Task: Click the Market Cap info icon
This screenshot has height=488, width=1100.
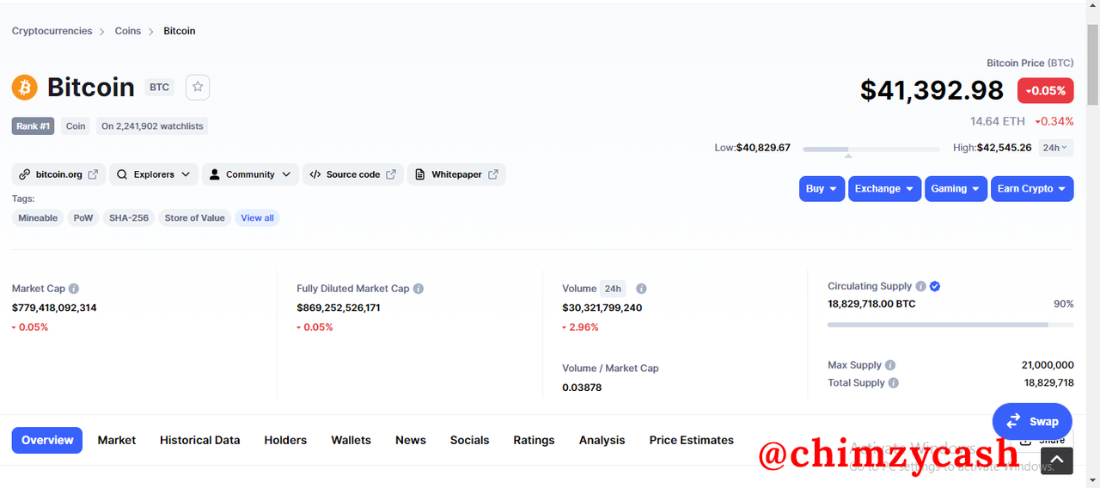Action: coord(74,289)
